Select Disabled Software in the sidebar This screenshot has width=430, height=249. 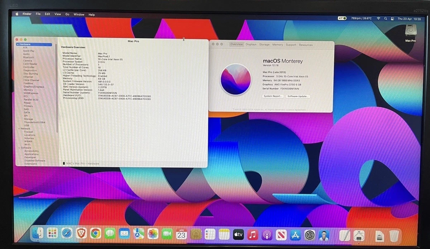pos(35,160)
